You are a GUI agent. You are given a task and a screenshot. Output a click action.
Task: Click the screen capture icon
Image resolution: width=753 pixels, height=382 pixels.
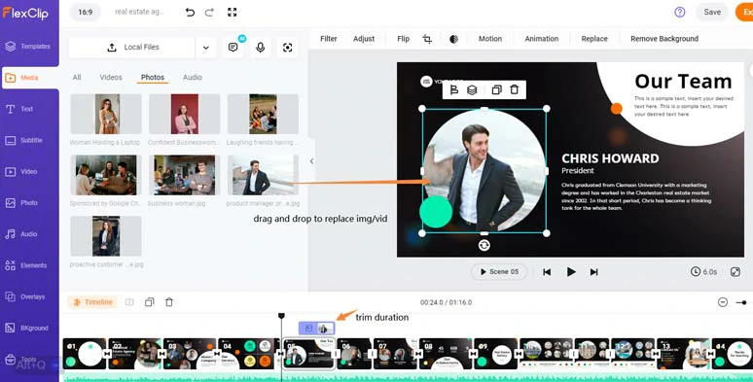(287, 47)
